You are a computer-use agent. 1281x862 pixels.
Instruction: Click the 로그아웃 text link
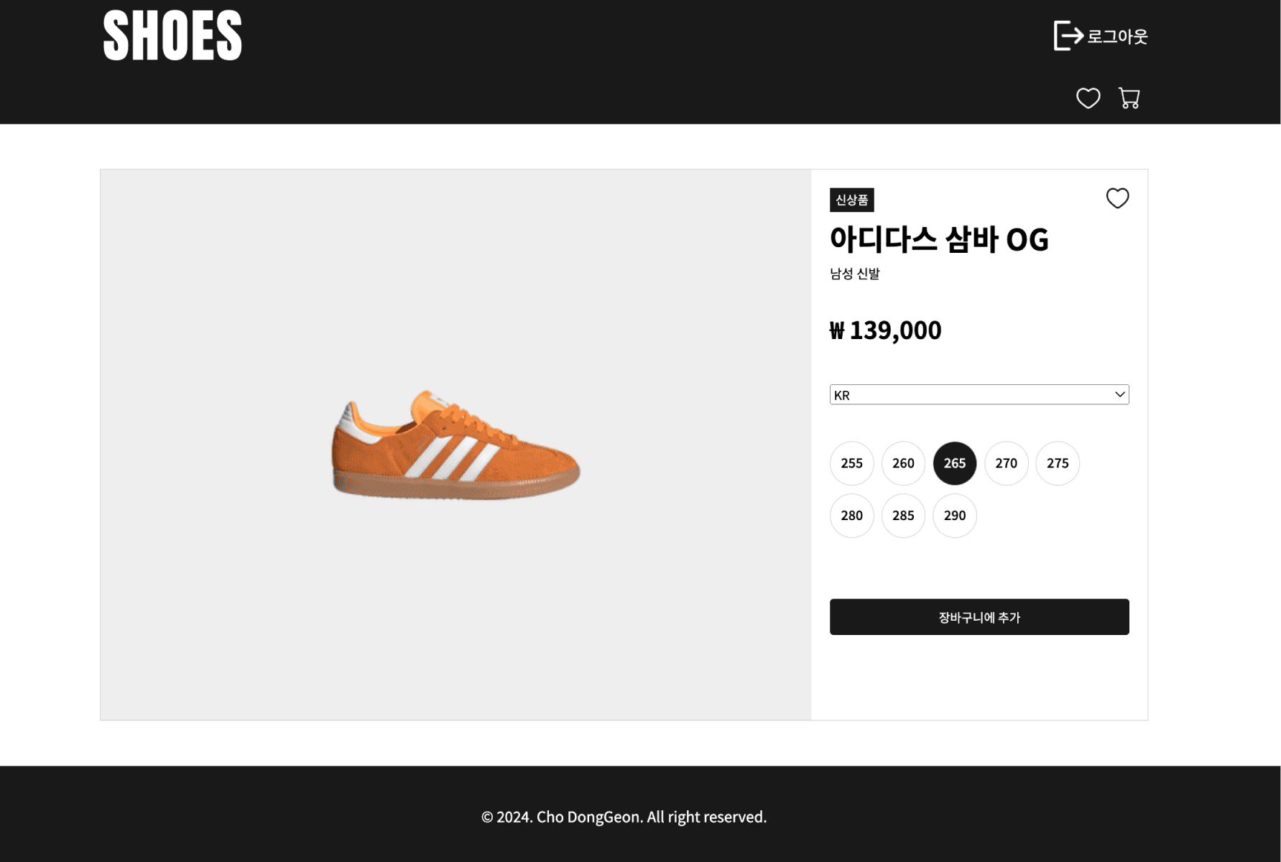pyautogui.click(x=1117, y=36)
